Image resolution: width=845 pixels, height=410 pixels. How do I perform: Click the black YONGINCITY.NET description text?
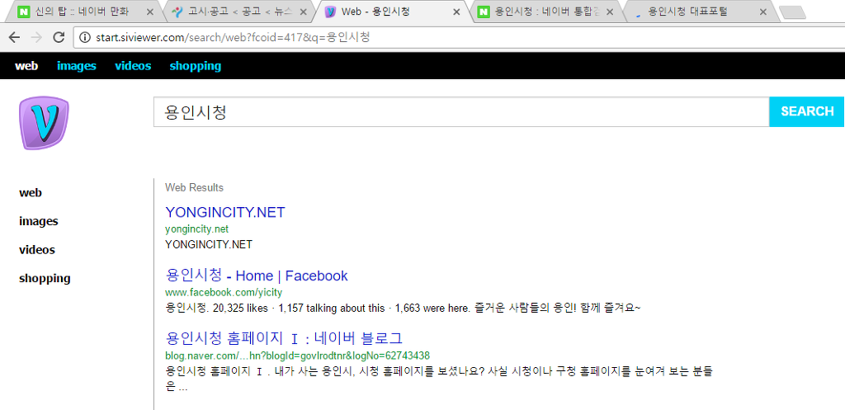pyautogui.click(x=209, y=245)
